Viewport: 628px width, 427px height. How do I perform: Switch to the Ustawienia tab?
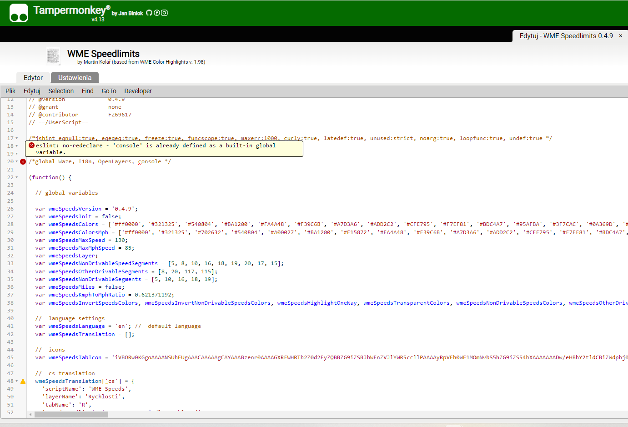(75, 78)
